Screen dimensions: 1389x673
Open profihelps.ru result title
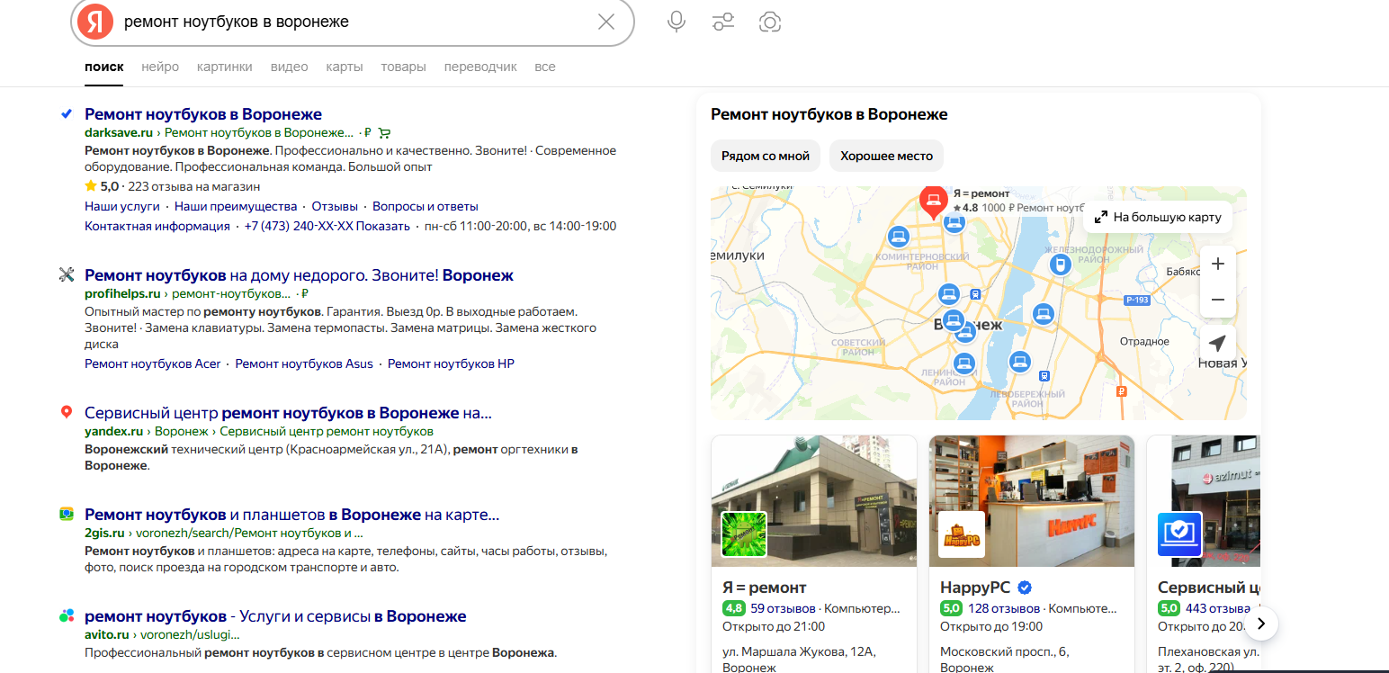click(299, 275)
